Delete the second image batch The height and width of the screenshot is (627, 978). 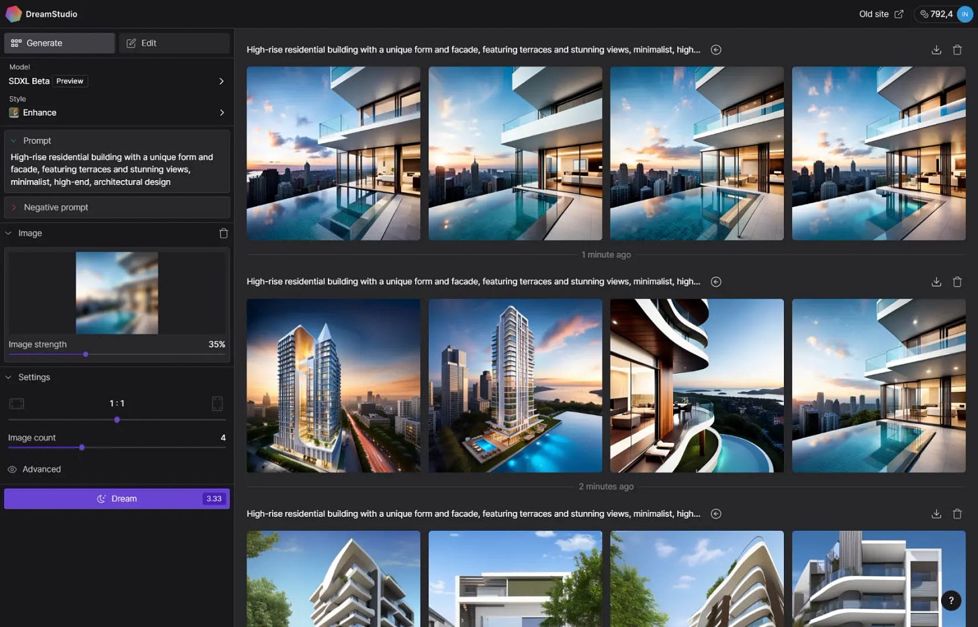point(957,282)
